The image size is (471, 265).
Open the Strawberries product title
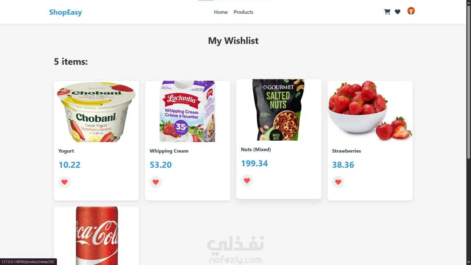(x=346, y=151)
